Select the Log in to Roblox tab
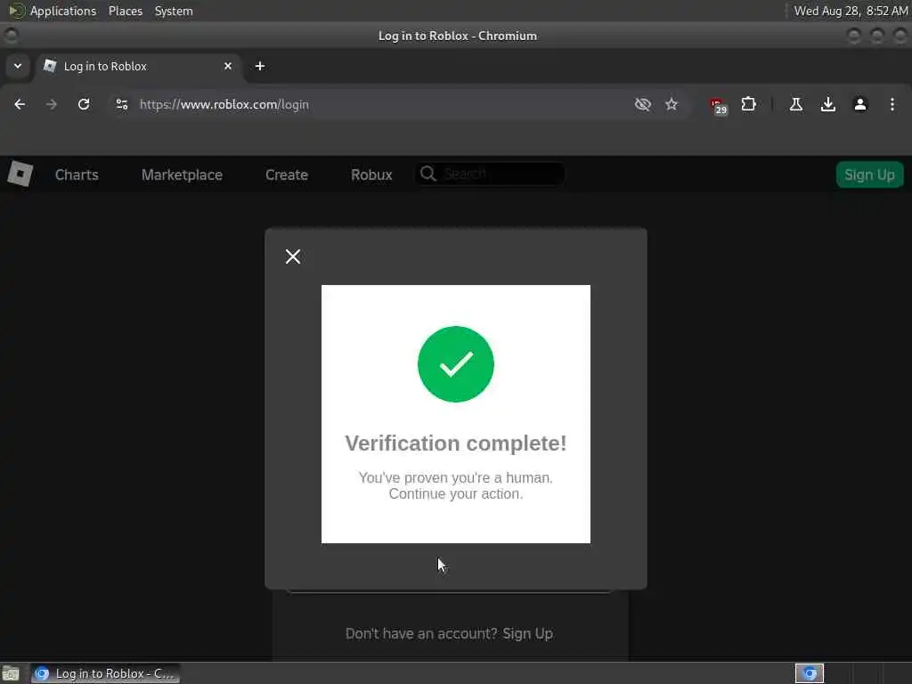Screen dimensions: 912x684 tap(140, 66)
